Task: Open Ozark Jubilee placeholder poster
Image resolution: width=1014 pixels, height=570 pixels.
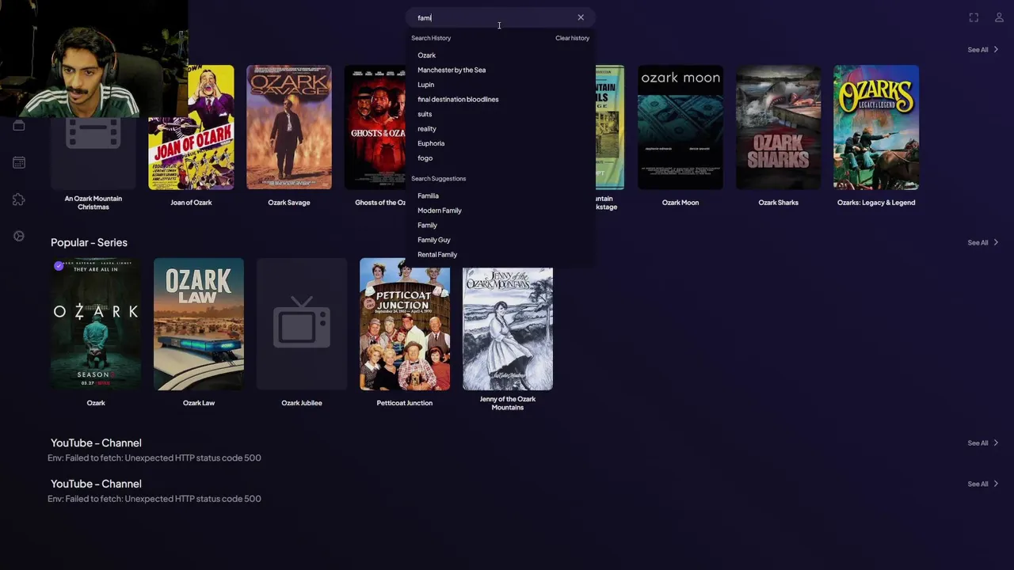Action: 302,325
